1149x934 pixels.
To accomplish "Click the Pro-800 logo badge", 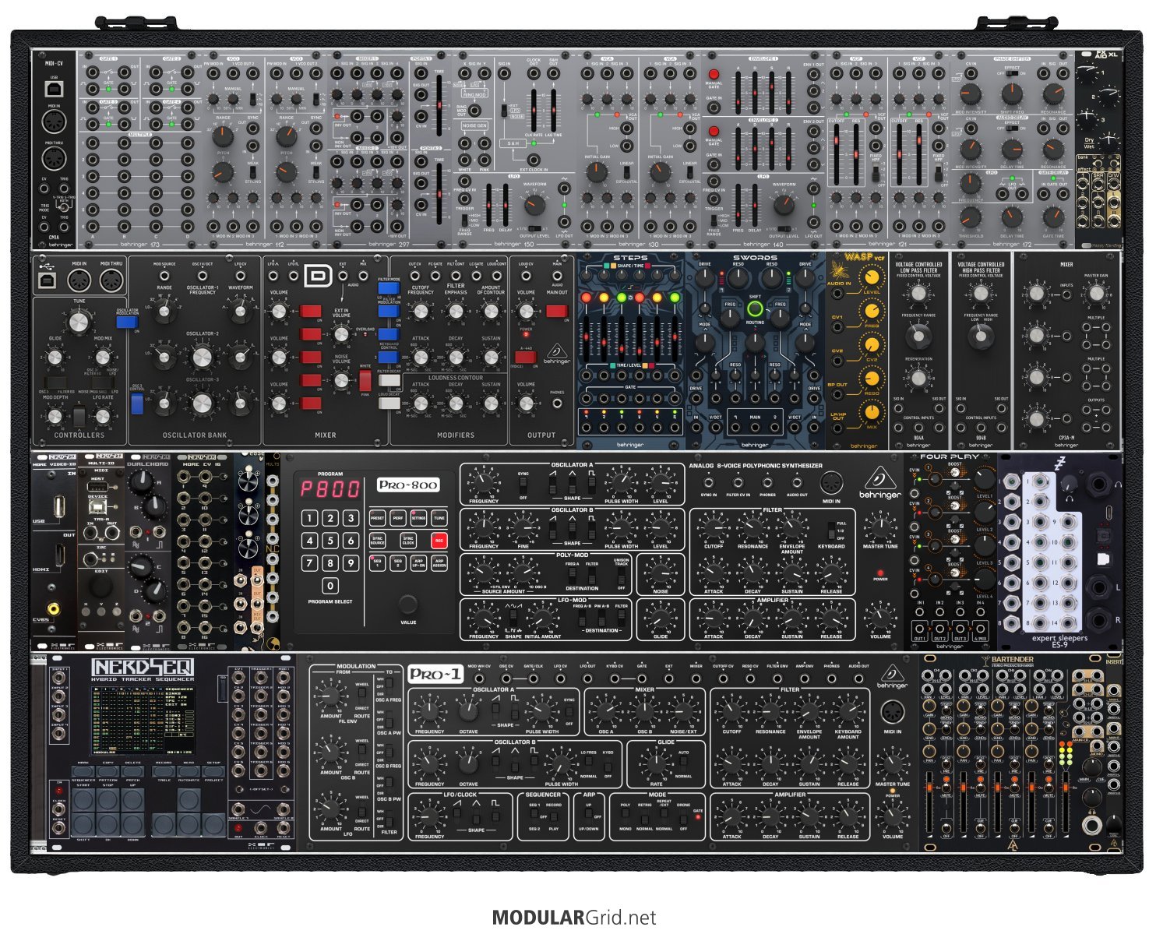I will (408, 485).
